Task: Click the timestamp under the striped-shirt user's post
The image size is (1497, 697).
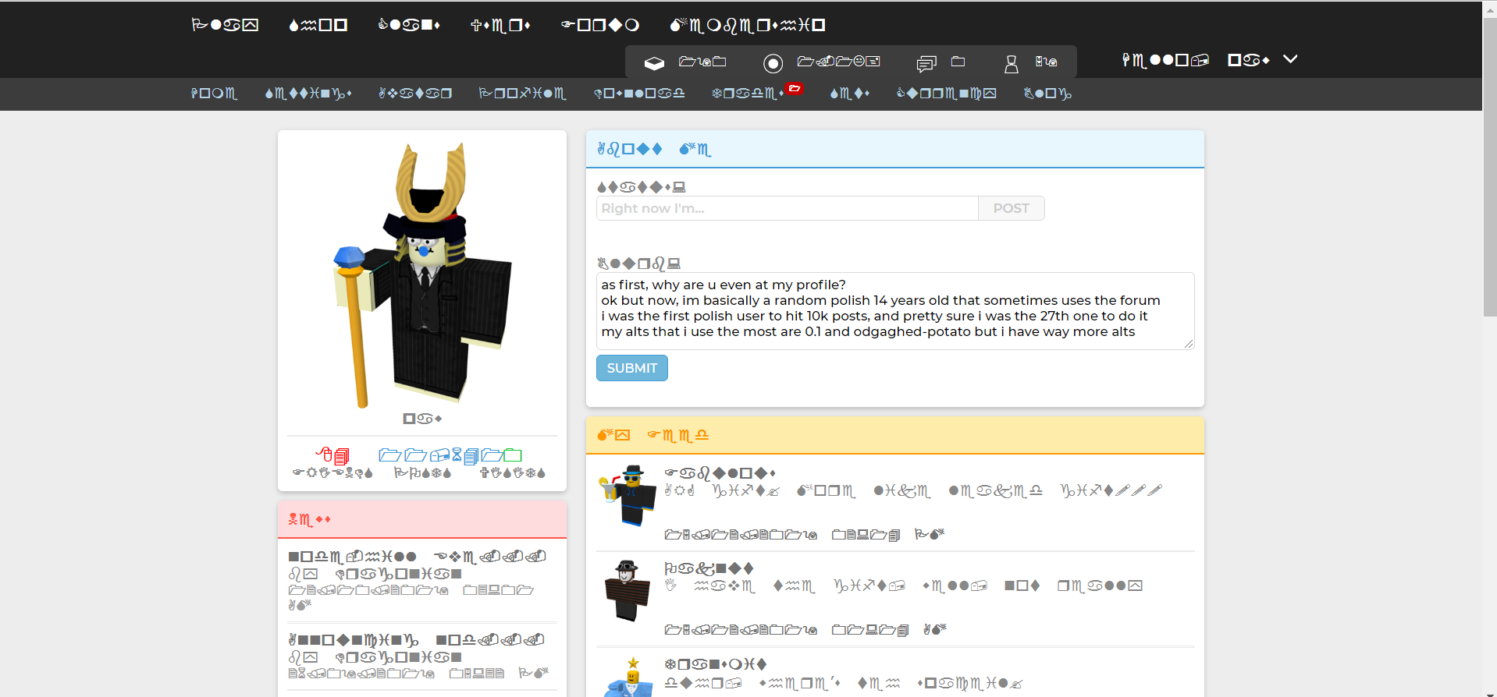Action: coord(805,630)
